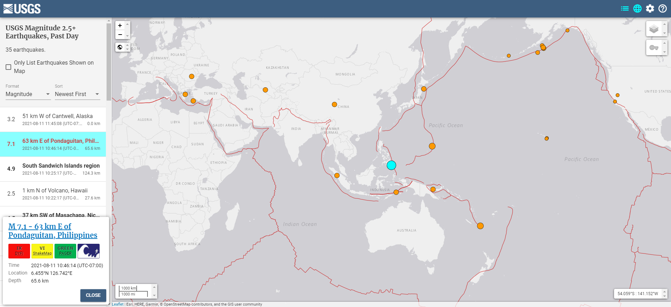The width and height of the screenshot is (671, 307).
Task: Open the earthquake list icon in header
Action: coord(625,8)
